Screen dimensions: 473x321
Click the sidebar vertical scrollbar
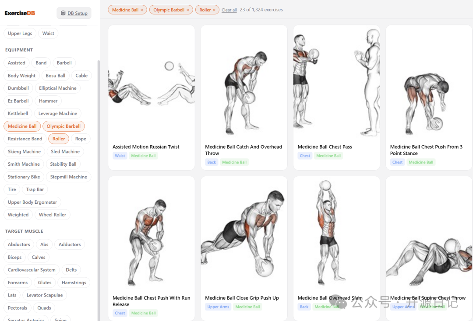click(99, 190)
